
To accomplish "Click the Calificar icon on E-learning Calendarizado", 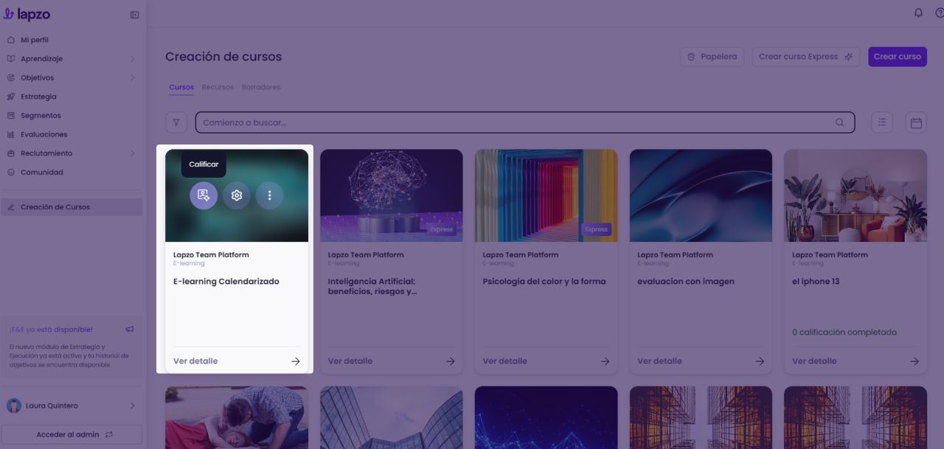I will (x=204, y=195).
